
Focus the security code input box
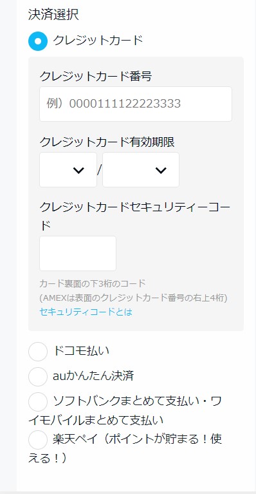pos(78,253)
